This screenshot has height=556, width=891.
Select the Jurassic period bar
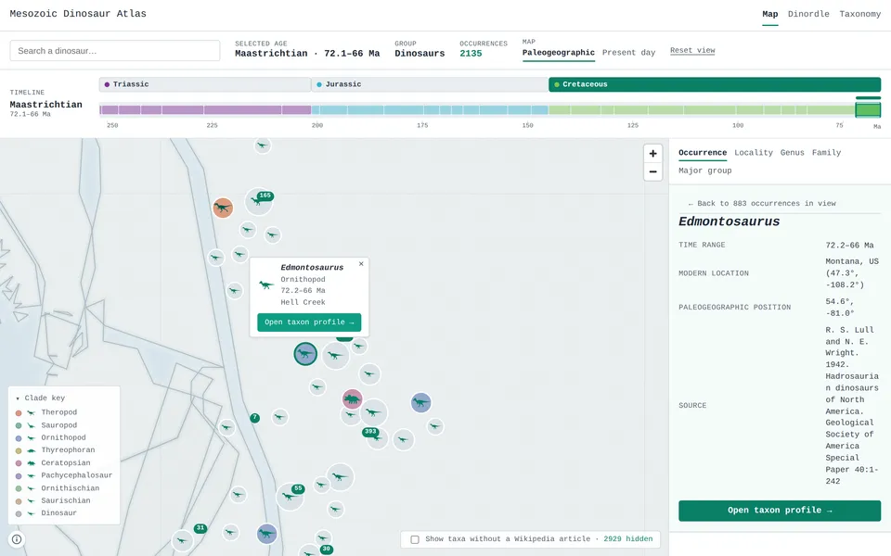pos(430,84)
